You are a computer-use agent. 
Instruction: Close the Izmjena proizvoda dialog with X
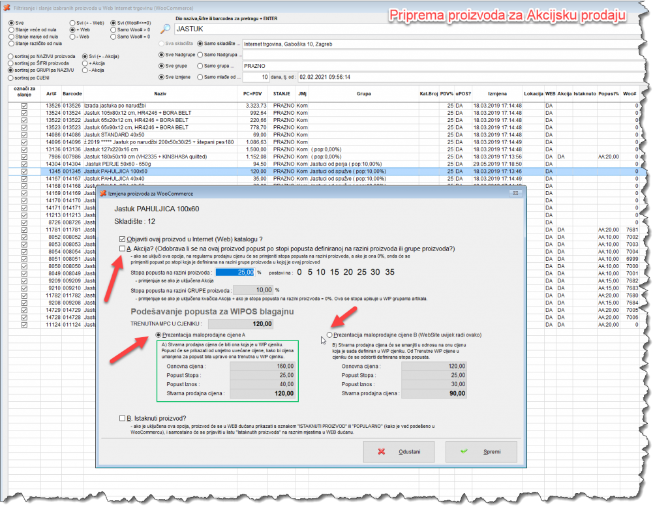[515, 194]
